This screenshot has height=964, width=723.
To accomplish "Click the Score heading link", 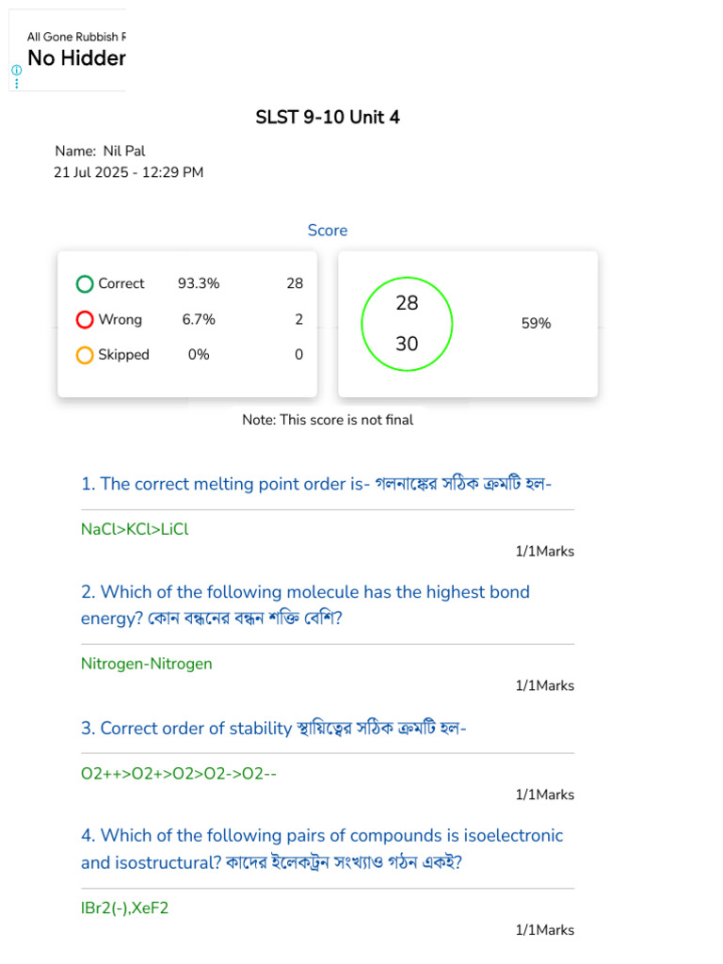I will tap(328, 231).
